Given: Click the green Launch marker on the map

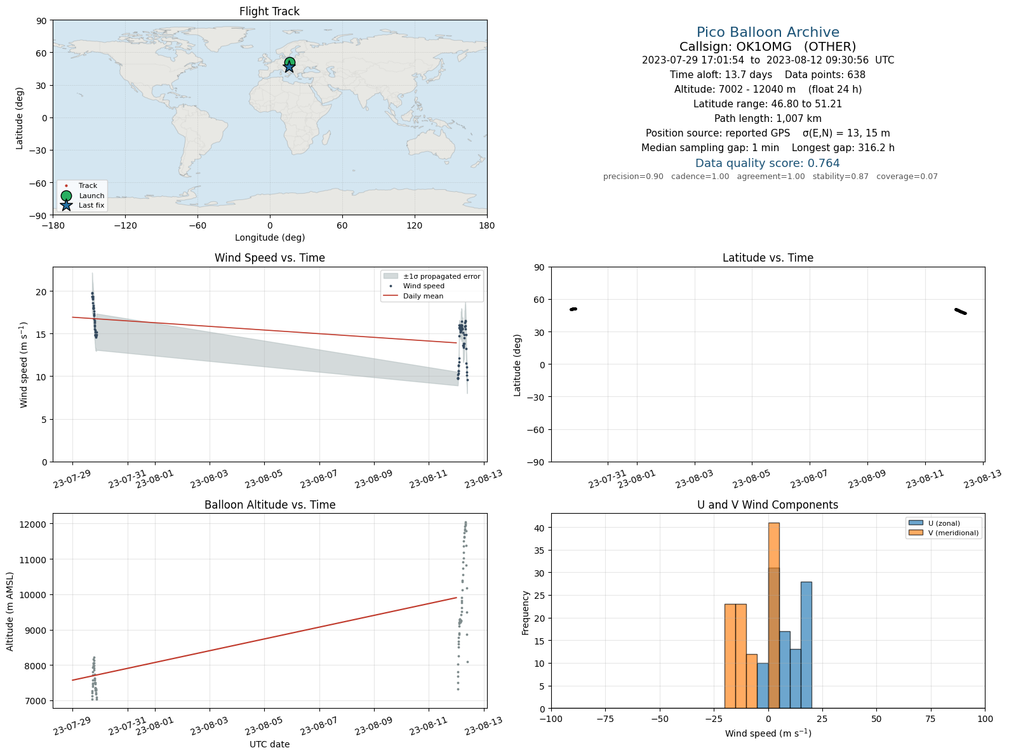Looking at the screenshot, I should point(290,62).
